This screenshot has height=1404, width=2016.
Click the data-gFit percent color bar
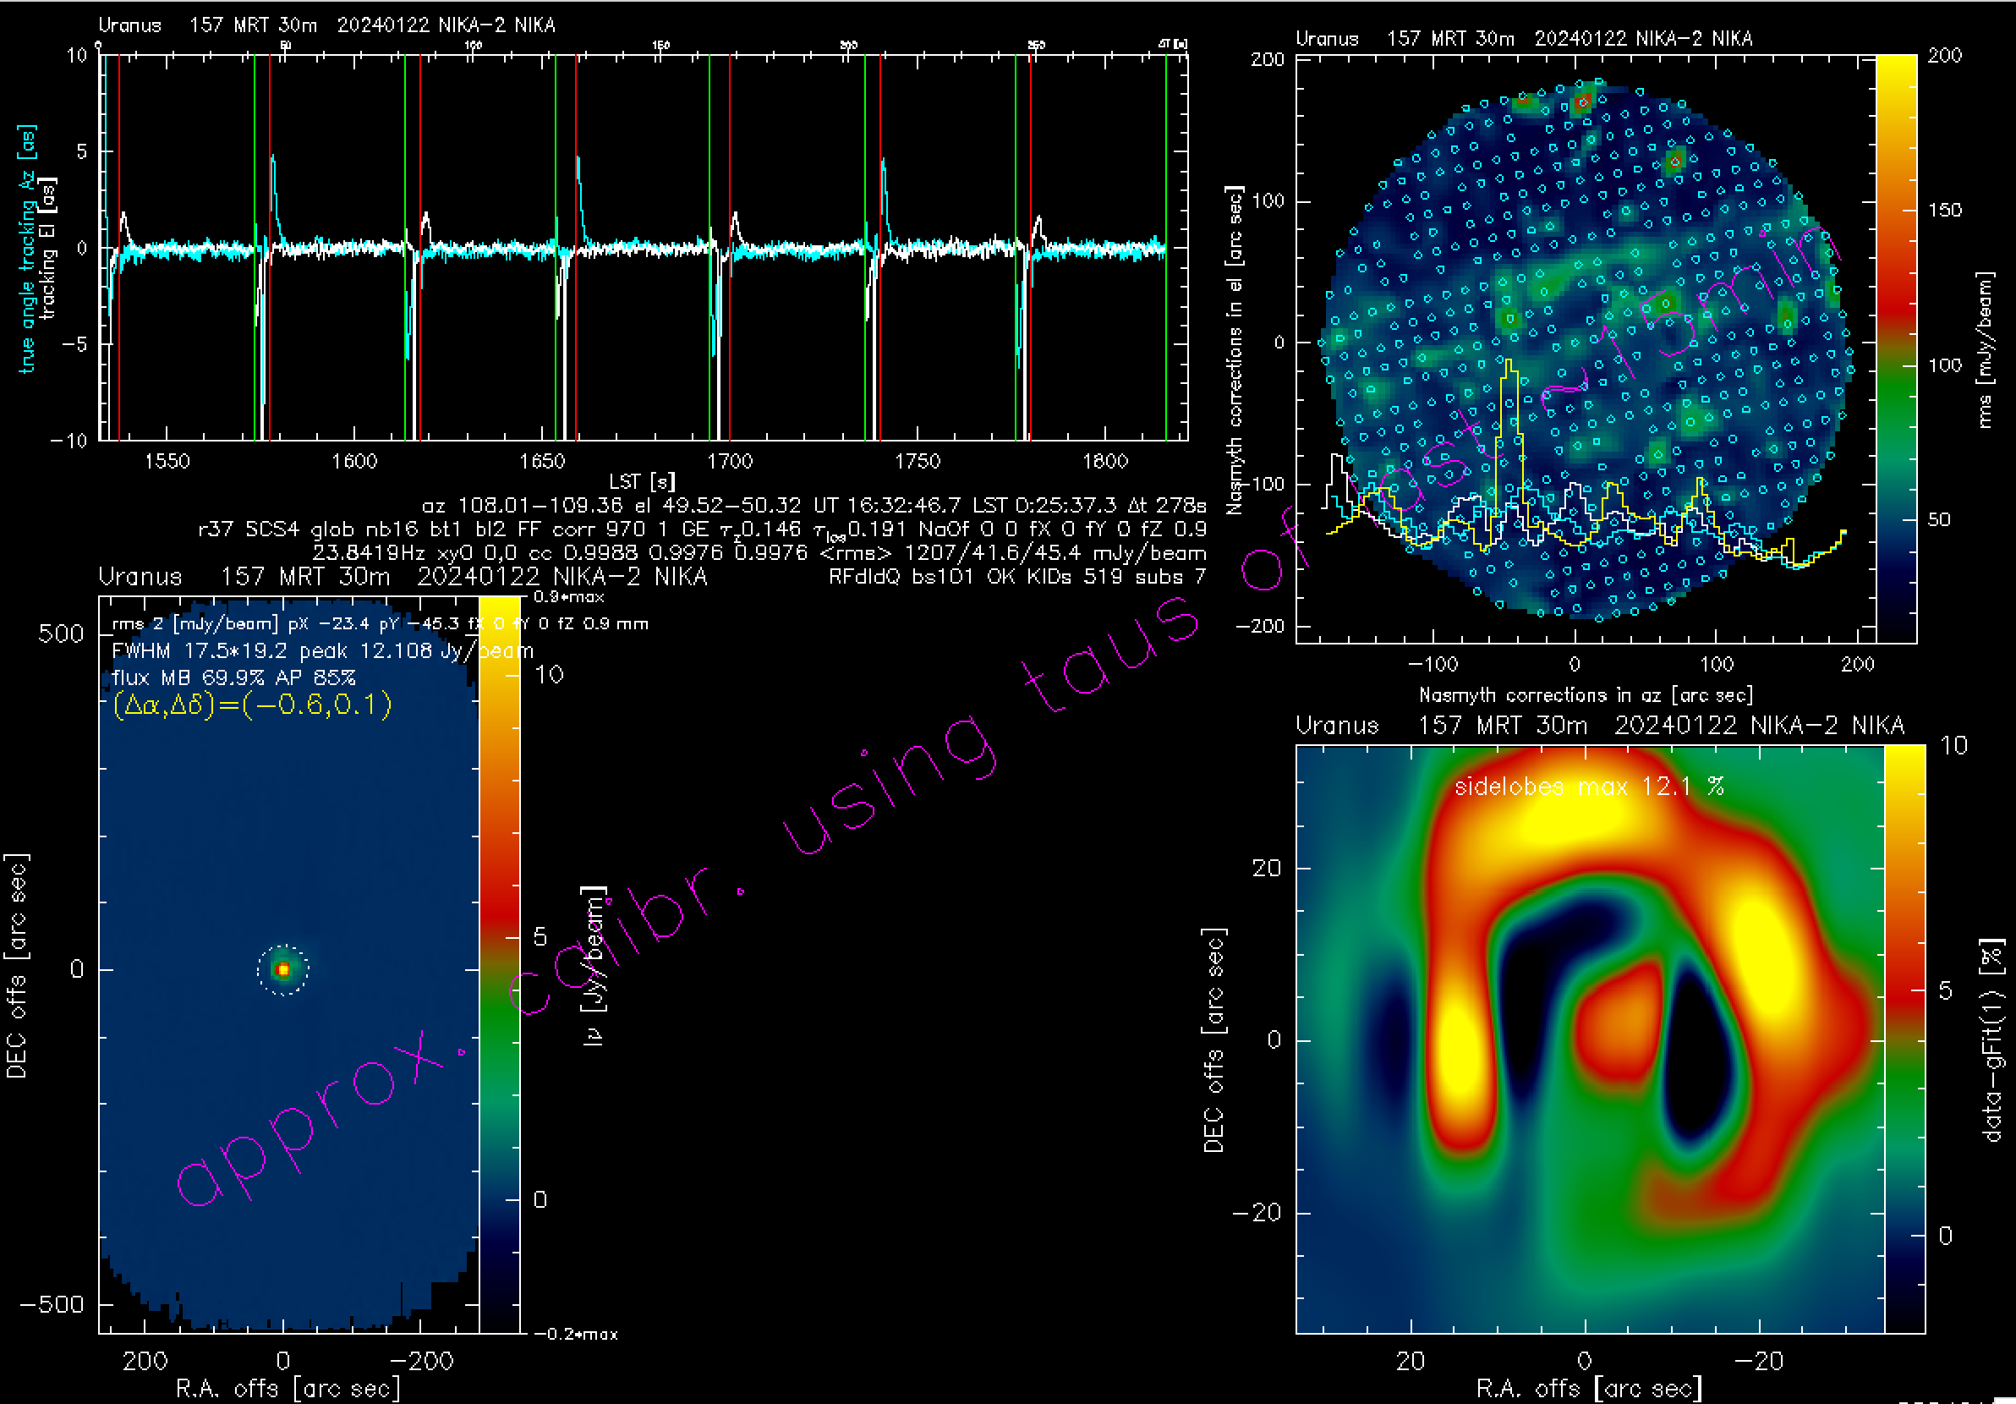click(1904, 1038)
